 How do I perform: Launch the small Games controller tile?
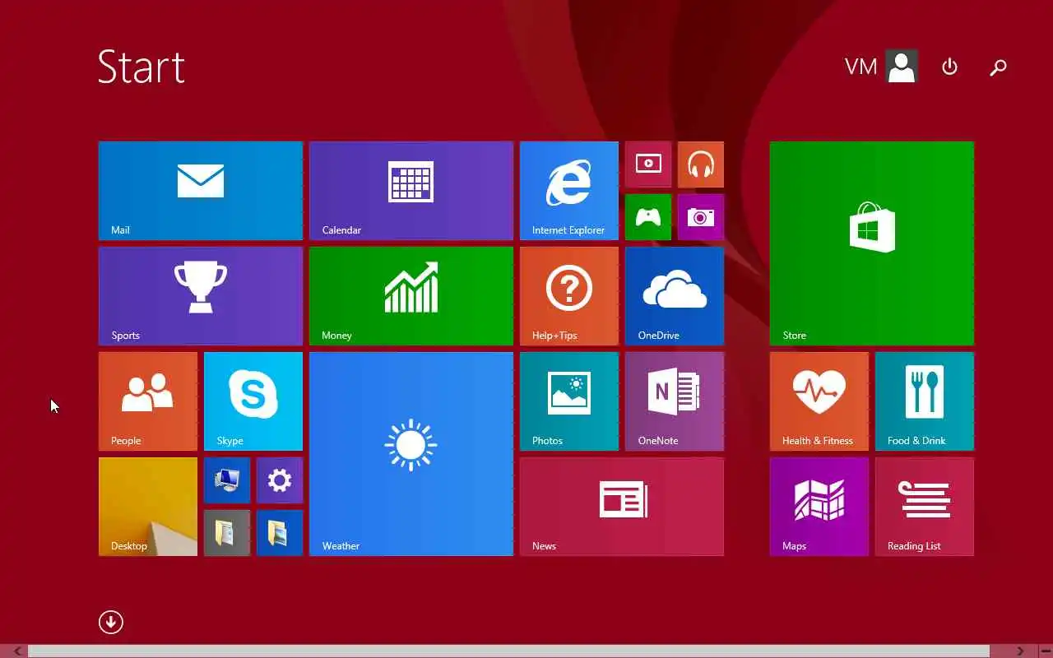pyautogui.click(x=648, y=217)
